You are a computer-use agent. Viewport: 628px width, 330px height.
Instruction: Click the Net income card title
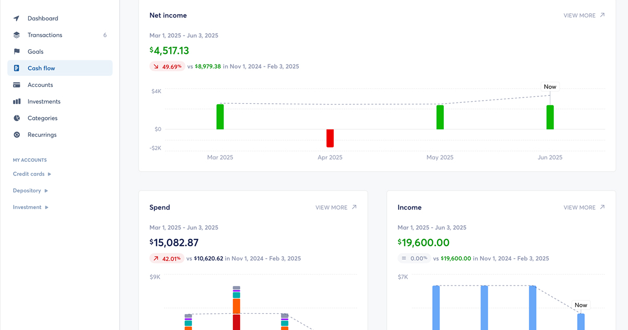tap(168, 15)
